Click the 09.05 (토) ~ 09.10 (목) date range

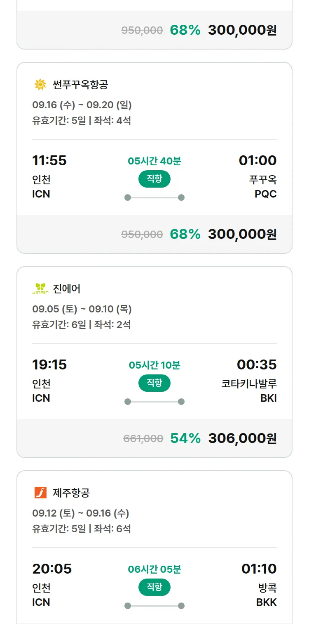coord(82,309)
